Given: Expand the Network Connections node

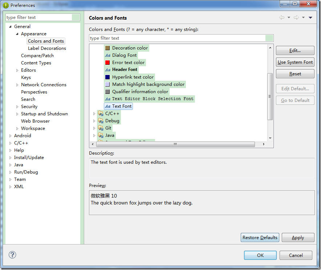Looking at the screenshot, I should point(17,85).
